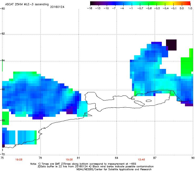195x171 pixels.
Task: Click the longitude label 78
Action: point(40,158)
